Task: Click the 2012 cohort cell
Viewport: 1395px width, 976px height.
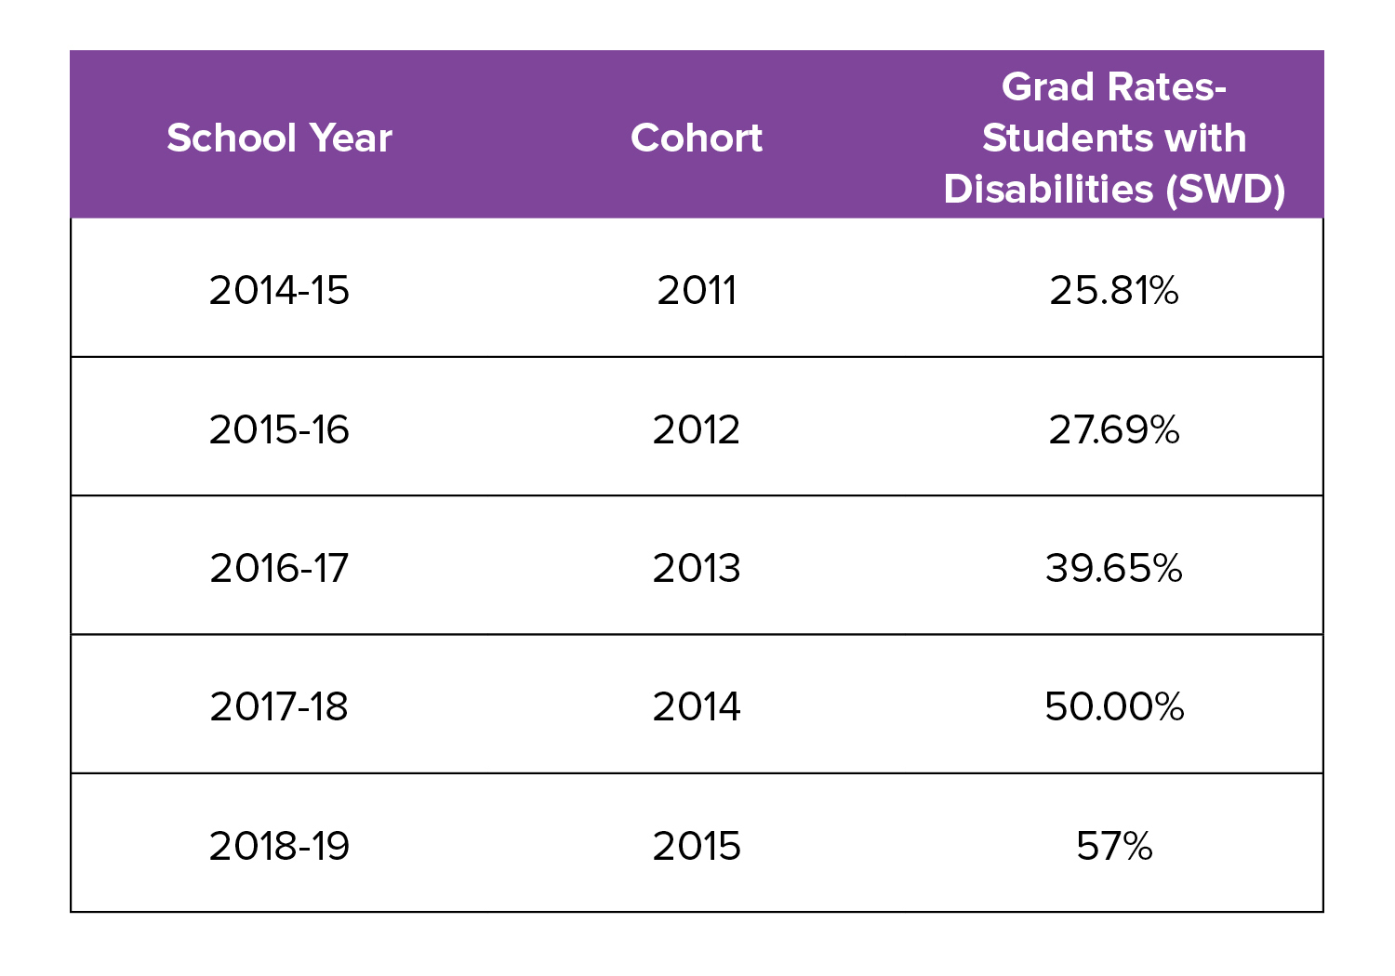Action: pos(697,429)
